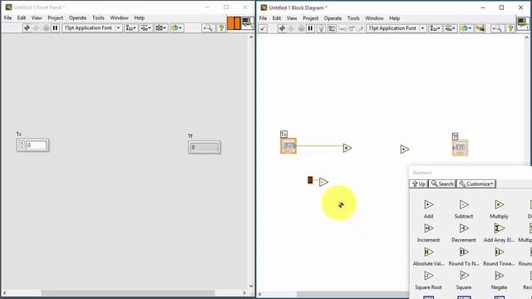This screenshot has width=532, height=299.
Task: Open Distribute Objects dropdown in Block Diagram
Action: pyautogui.click(x=450, y=28)
